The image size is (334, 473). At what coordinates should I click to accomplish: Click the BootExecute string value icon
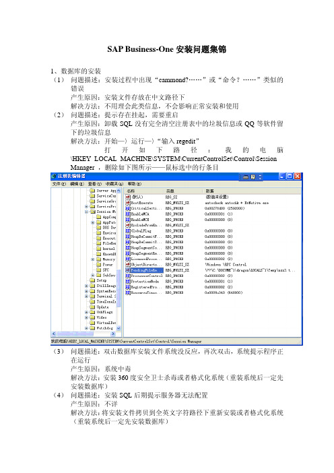(128, 203)
